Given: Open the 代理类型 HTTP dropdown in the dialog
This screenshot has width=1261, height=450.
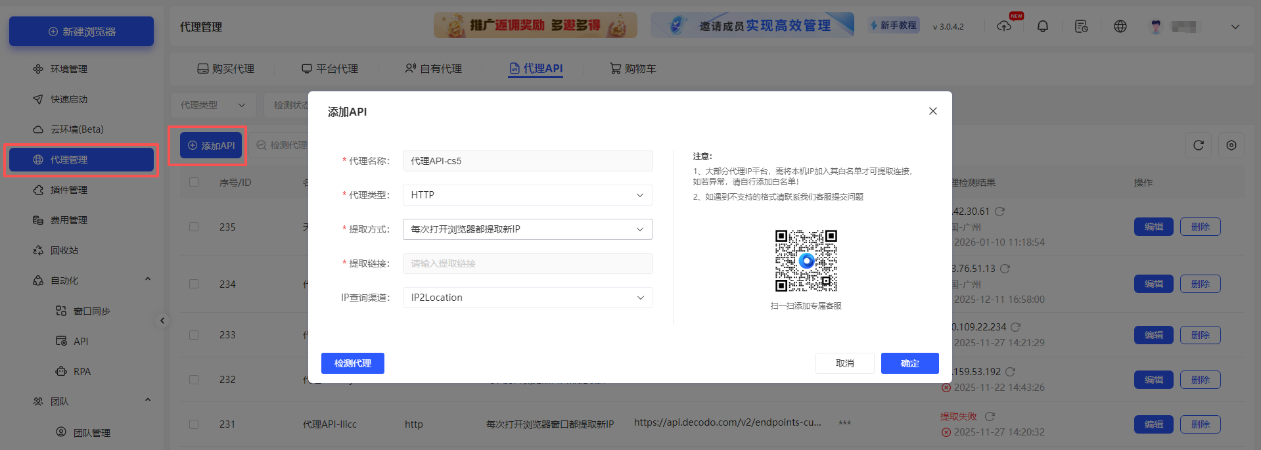Looking at the screenshot, I should point(528,195).
